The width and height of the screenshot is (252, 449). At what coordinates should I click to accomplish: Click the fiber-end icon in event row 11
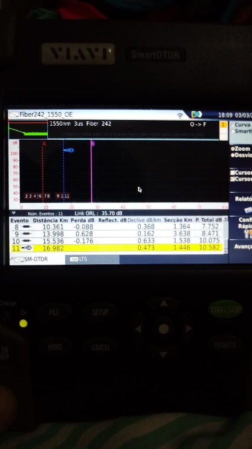click(x=26, y=248)
